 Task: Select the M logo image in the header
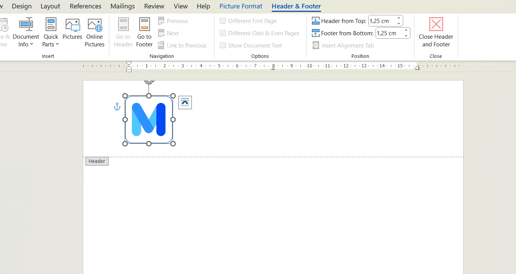[149, 120]
